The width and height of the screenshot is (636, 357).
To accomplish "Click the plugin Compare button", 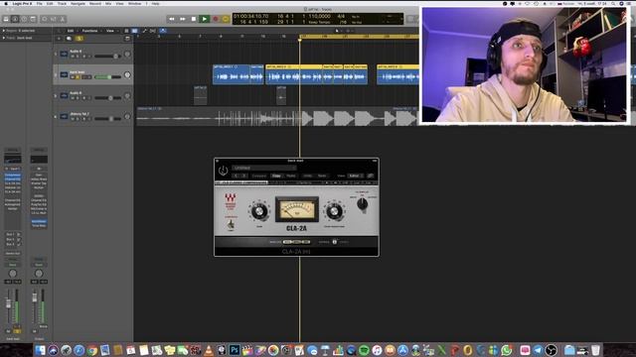I will coord(259,176).
